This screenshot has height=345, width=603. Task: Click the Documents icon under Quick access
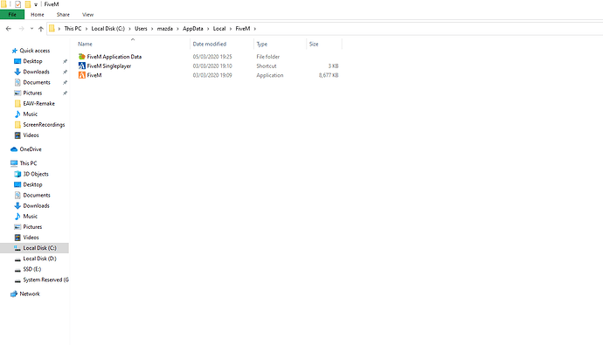[17, 82]
